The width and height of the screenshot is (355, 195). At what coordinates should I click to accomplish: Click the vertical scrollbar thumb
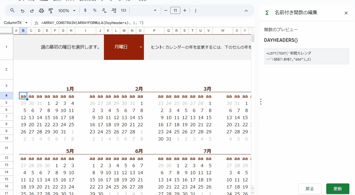click(253, 39)
